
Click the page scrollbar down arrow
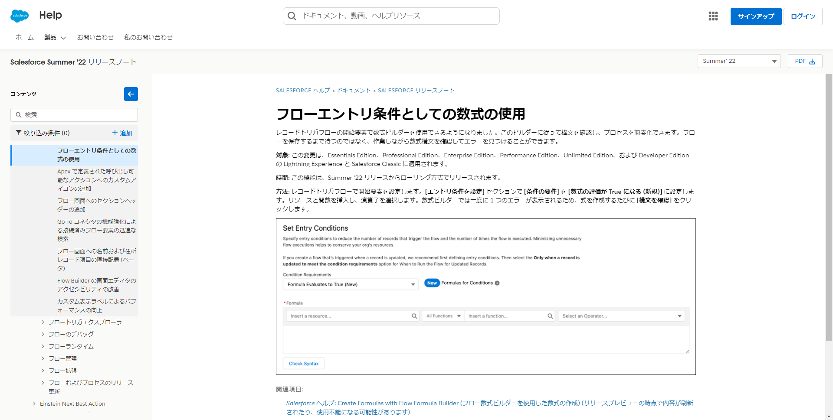(x=829, y=416)
